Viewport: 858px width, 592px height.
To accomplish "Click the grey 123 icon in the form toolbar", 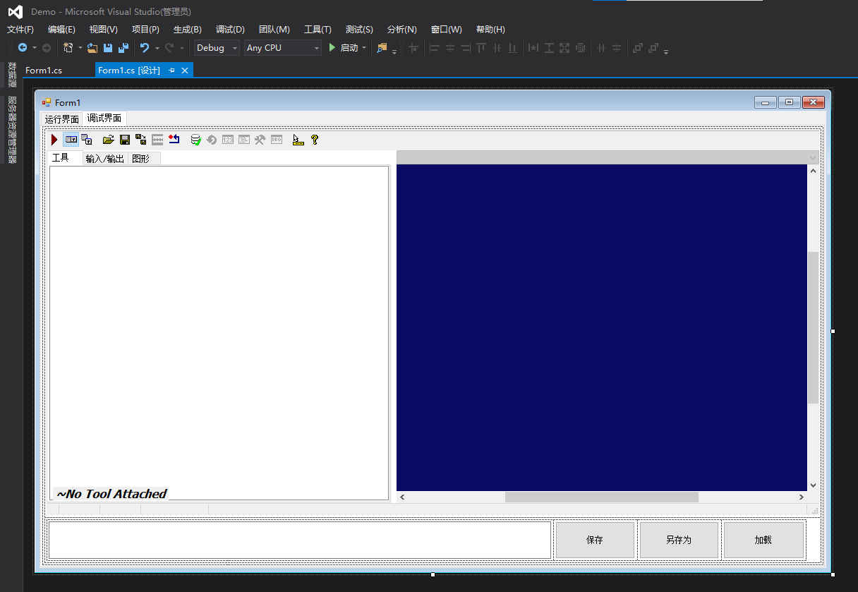I will coord(228,140).
